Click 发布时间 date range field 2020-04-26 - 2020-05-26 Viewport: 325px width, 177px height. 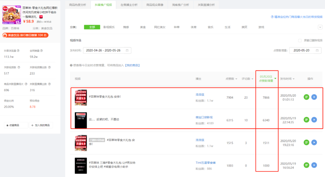[107, 50]
